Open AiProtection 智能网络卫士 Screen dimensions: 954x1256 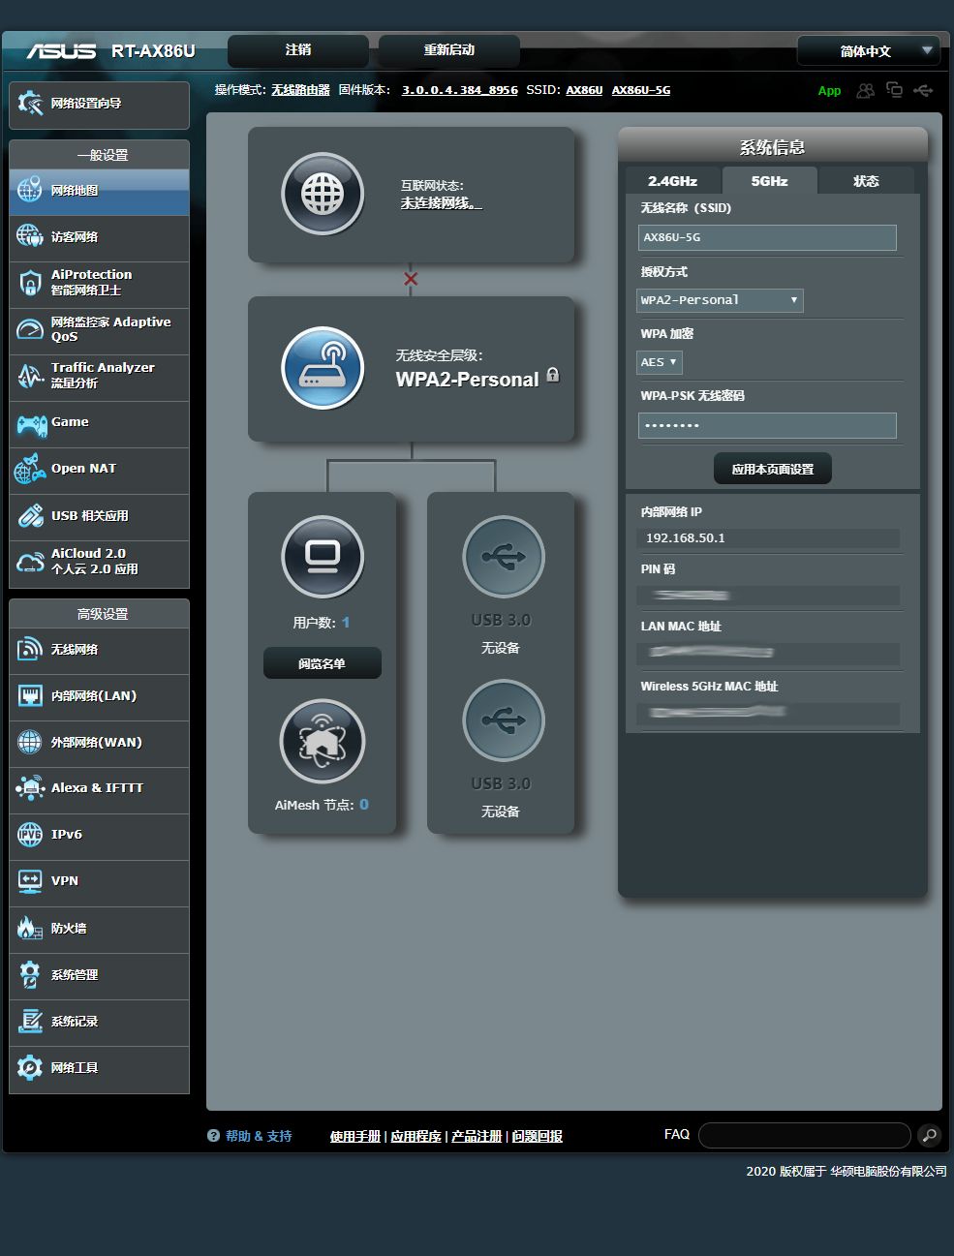click(99, 283)
